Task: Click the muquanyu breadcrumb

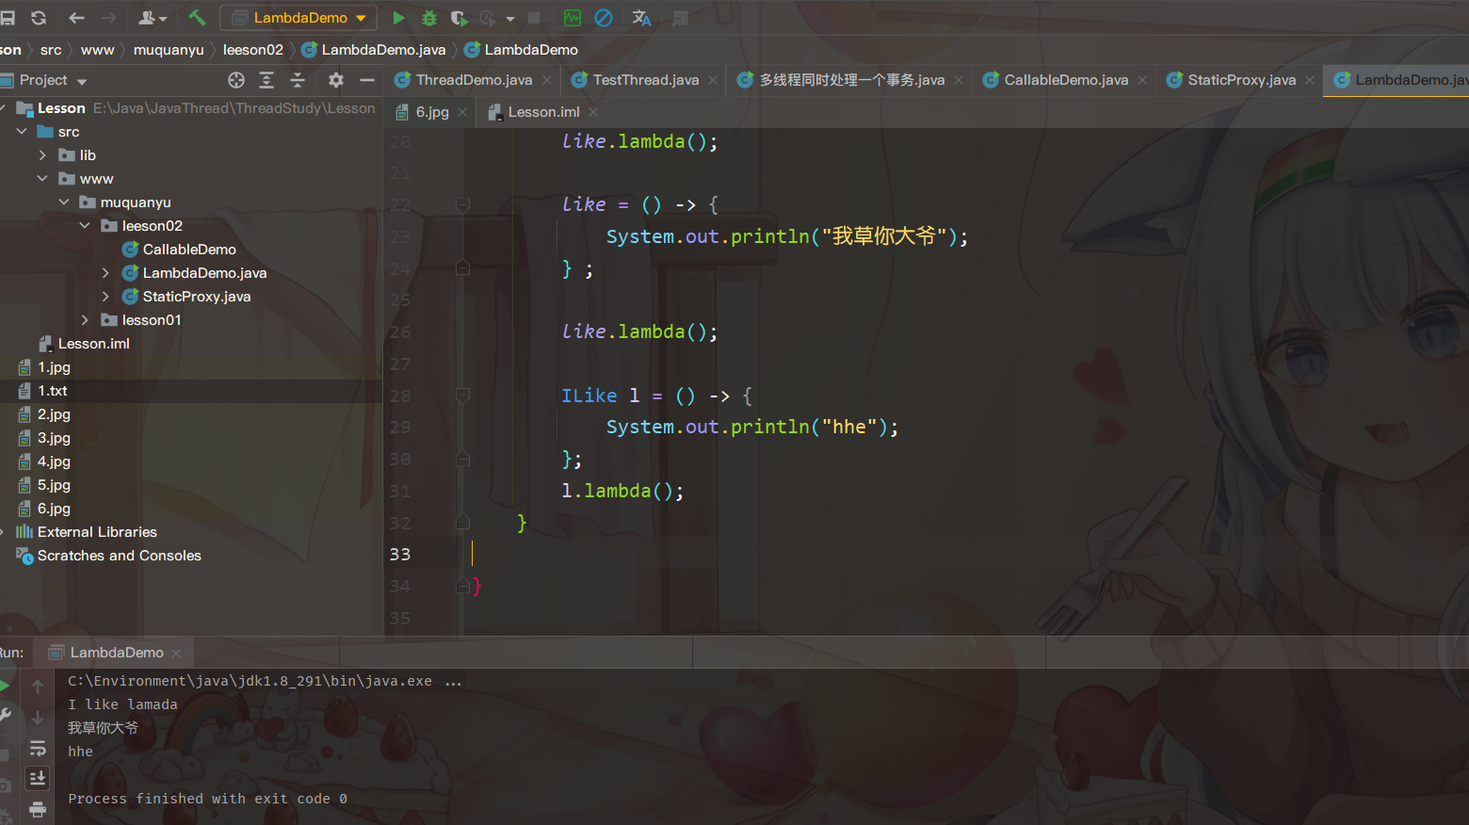Action: (x=169, y=50)
